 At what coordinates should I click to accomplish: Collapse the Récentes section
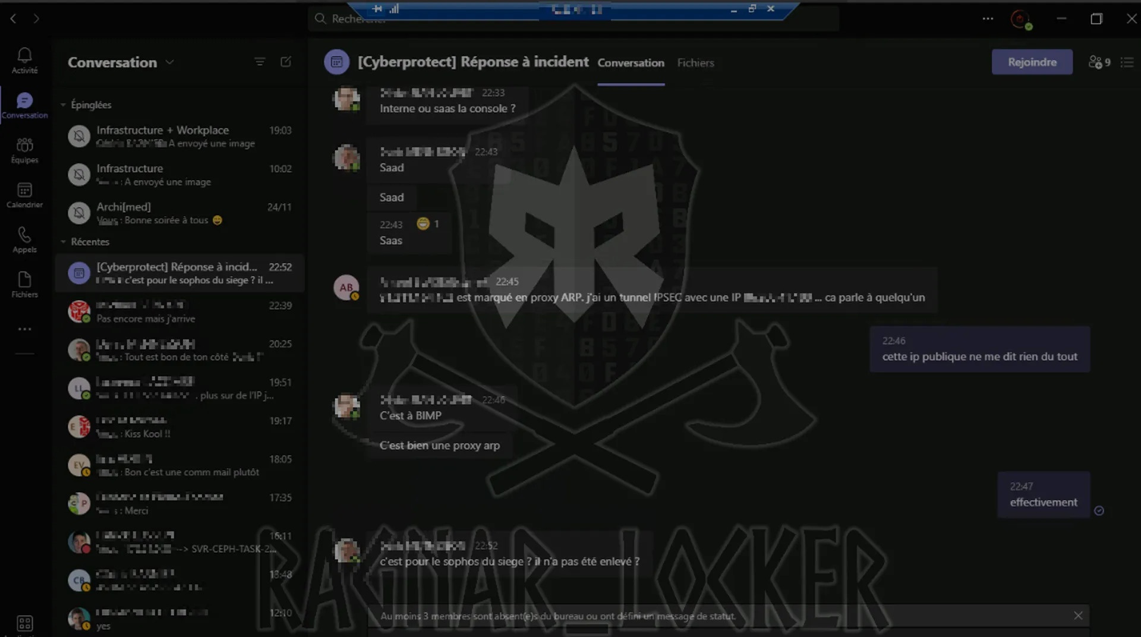[x=85, y=242]
